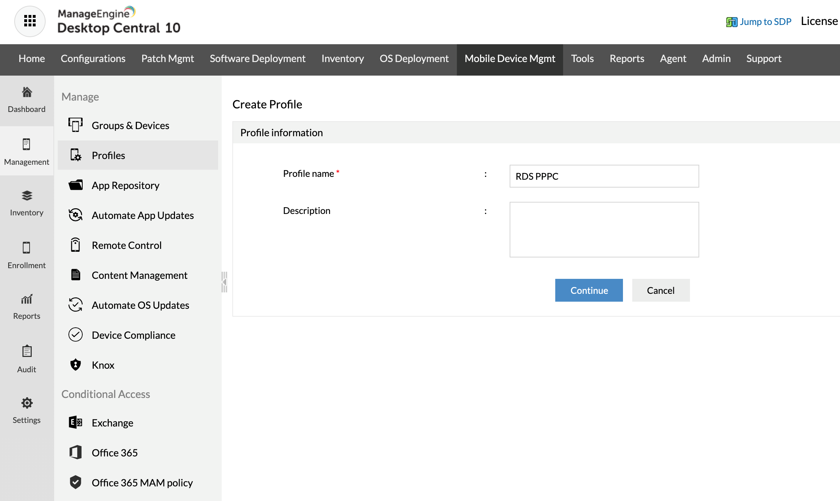Follow the Jump to SDP link
Screen dimensions: 840x501
tap(765, 22)
